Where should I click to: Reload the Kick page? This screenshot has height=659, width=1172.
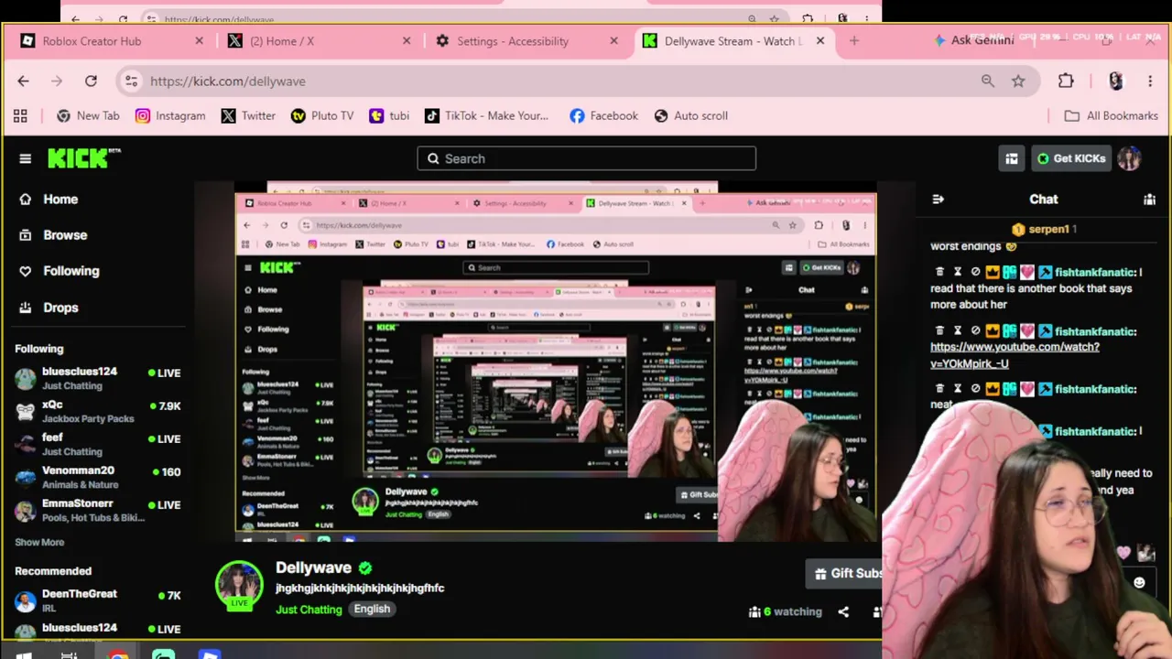coord(91,81)
